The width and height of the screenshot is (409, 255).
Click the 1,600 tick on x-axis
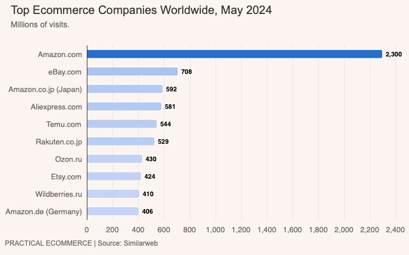click(292, 230)
